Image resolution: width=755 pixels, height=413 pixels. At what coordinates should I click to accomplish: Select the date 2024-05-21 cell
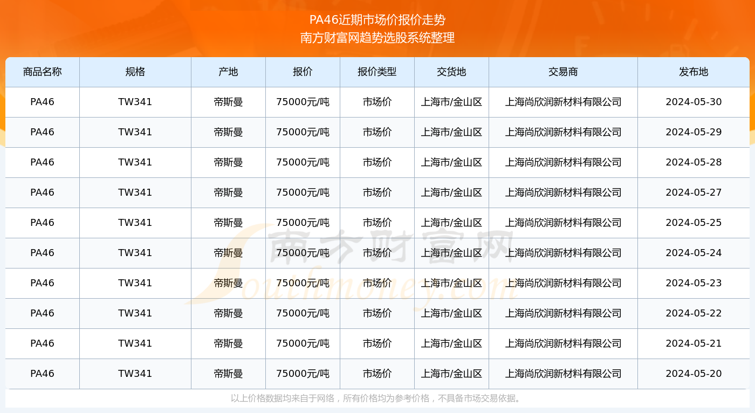[694, 343]
